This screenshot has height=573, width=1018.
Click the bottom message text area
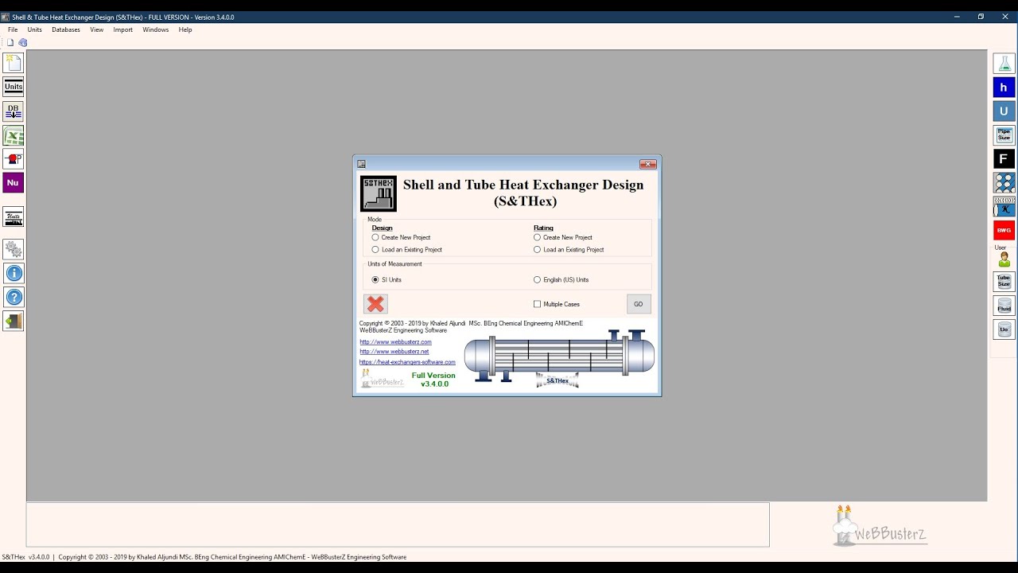(398, 524)
